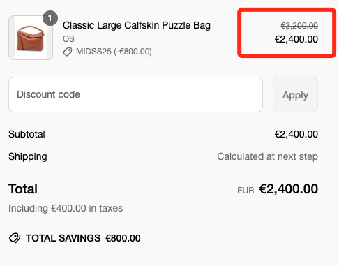The height and width of the screenshot is (266, 339).
Task: Click the EUR currency label
Action: (246, 191)
